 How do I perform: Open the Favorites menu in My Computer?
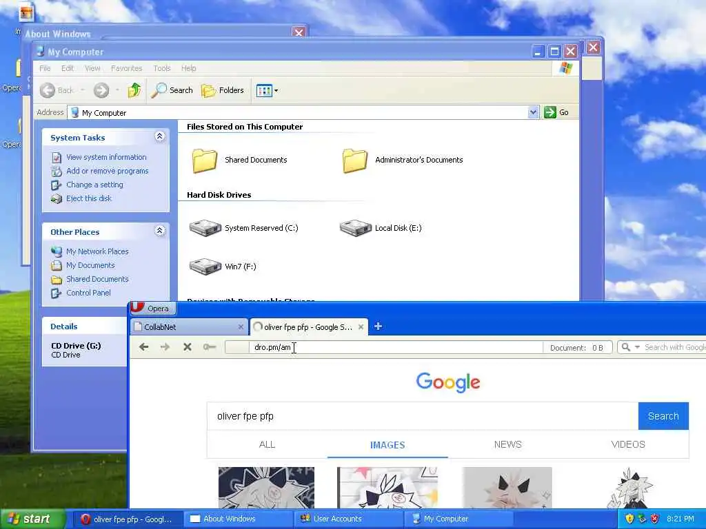pyautogui.click(x=127, y=68)
